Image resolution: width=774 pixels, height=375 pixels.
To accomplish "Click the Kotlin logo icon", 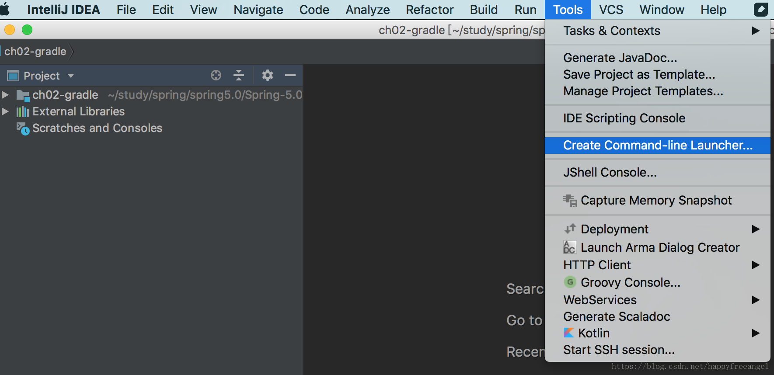I will [x=568, y=333].
